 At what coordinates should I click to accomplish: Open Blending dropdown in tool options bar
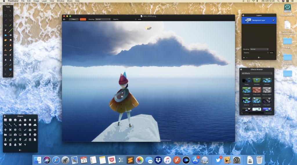[103, 19]
